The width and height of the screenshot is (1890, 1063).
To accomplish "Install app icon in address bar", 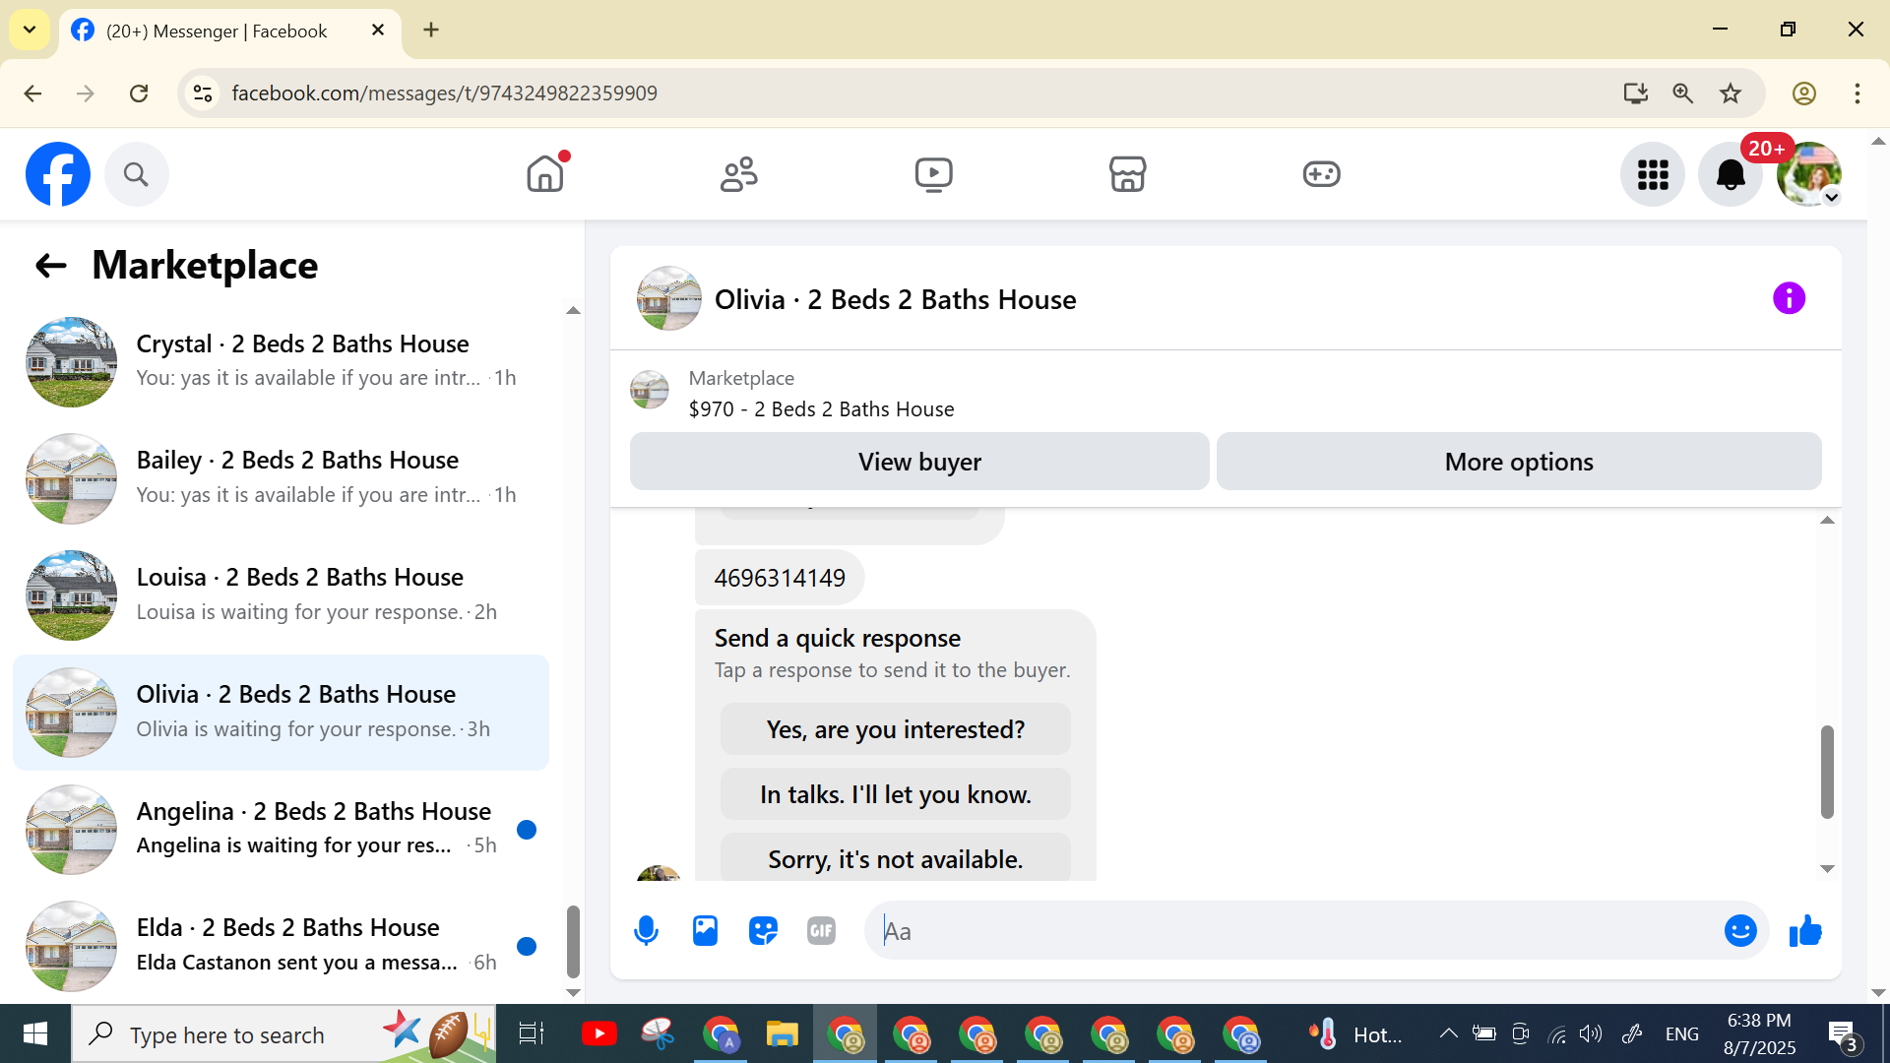I will click(1635, 94).
